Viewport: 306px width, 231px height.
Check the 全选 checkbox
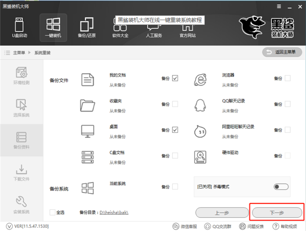coord(53,212)
